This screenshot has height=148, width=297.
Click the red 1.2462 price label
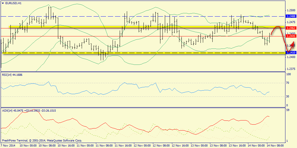(x=291, y=28)
